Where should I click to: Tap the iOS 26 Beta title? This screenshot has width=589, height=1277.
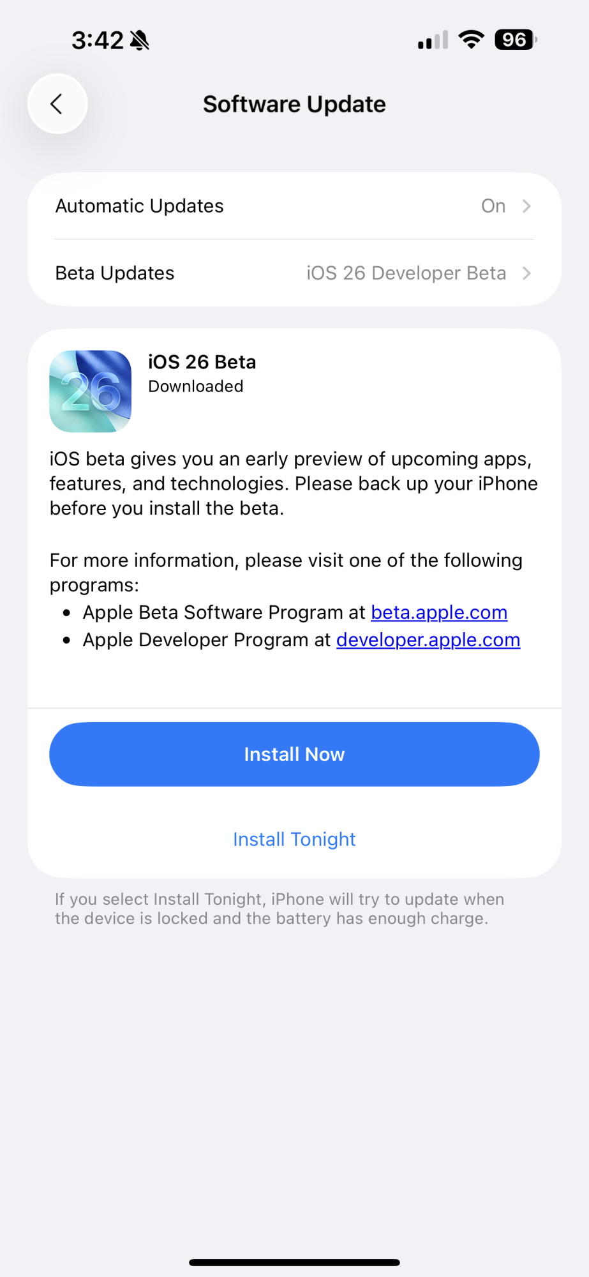(202, 362)
